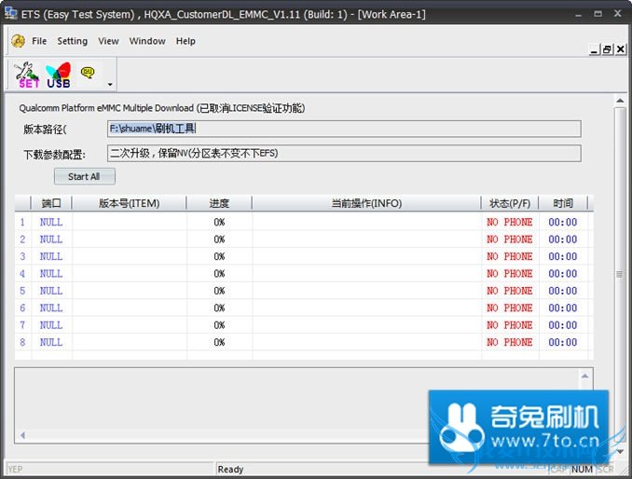Click the yellow chat bubble icon

pos(88,73)
